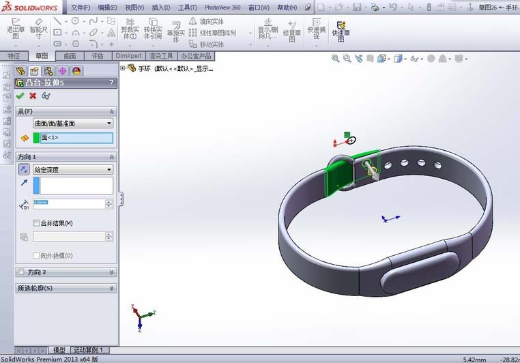Expand the 手环 feature tree node
The width and height of the screenshot is (520, 363).
click(123, 68)
